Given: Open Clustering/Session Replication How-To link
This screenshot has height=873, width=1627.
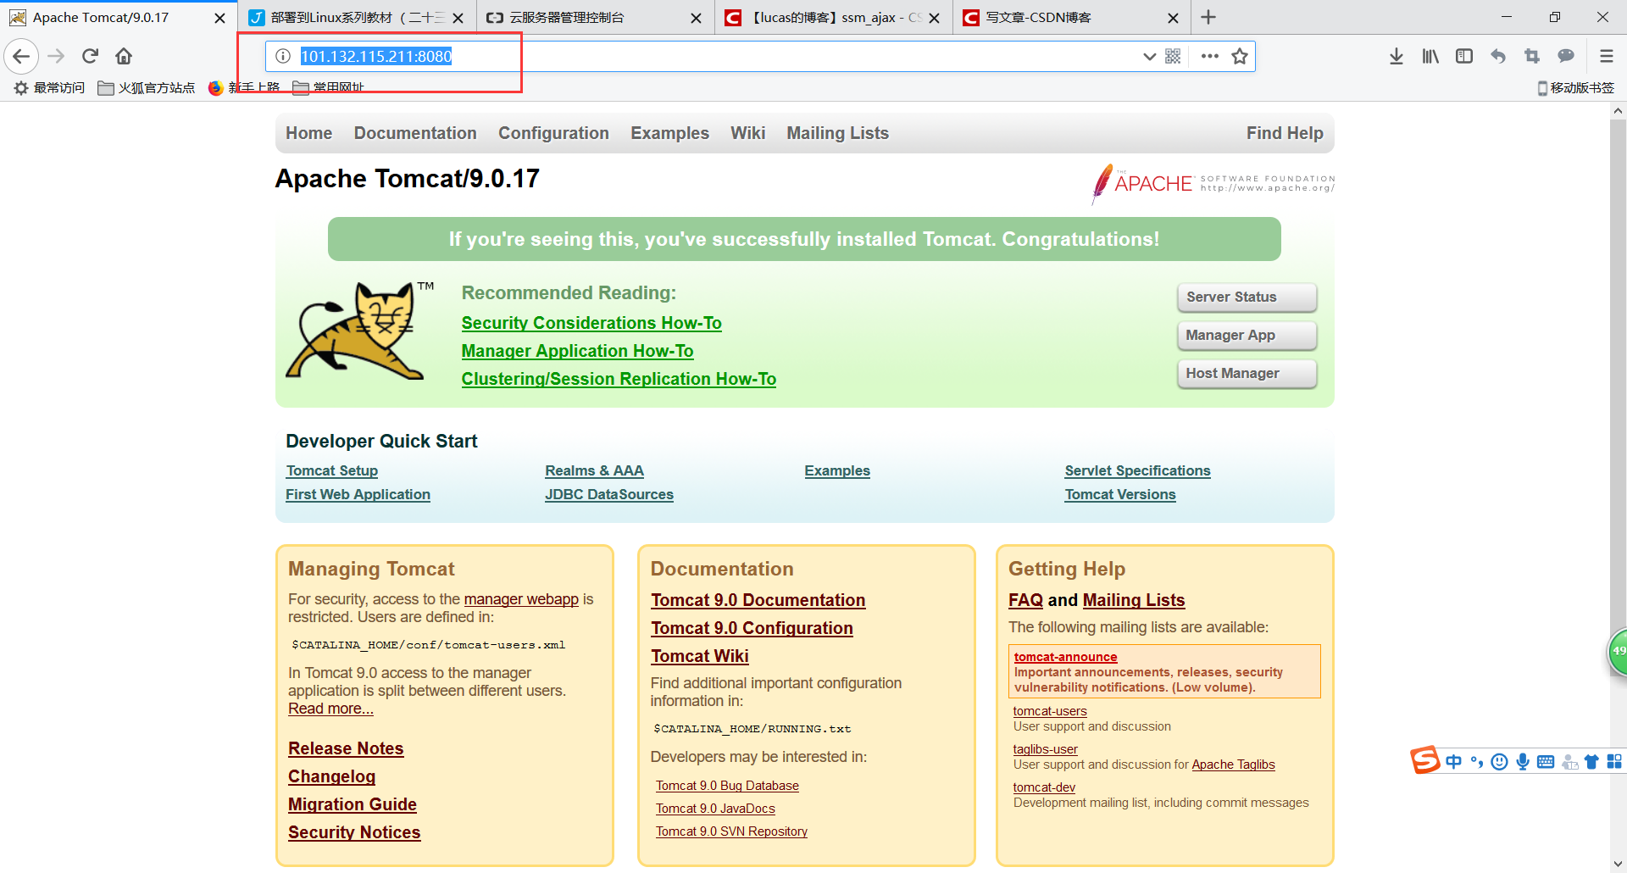Looking at the screenshot, I should (619, 379).
